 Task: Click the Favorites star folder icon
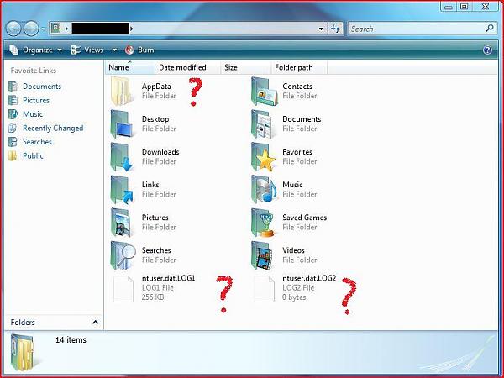point(263,157)
